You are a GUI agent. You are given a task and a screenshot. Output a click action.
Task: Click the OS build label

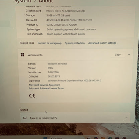coord(33,77)
